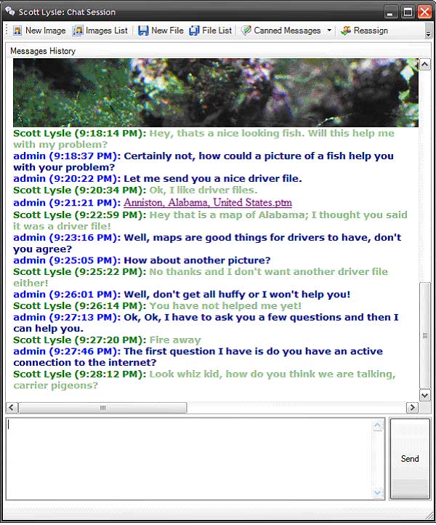Image resolution: width=436 pixels, height=525 pixels.
Task: Expand the Canned Messages dropdown arrow
Action: pyautogui.click(x=329, y=31)
